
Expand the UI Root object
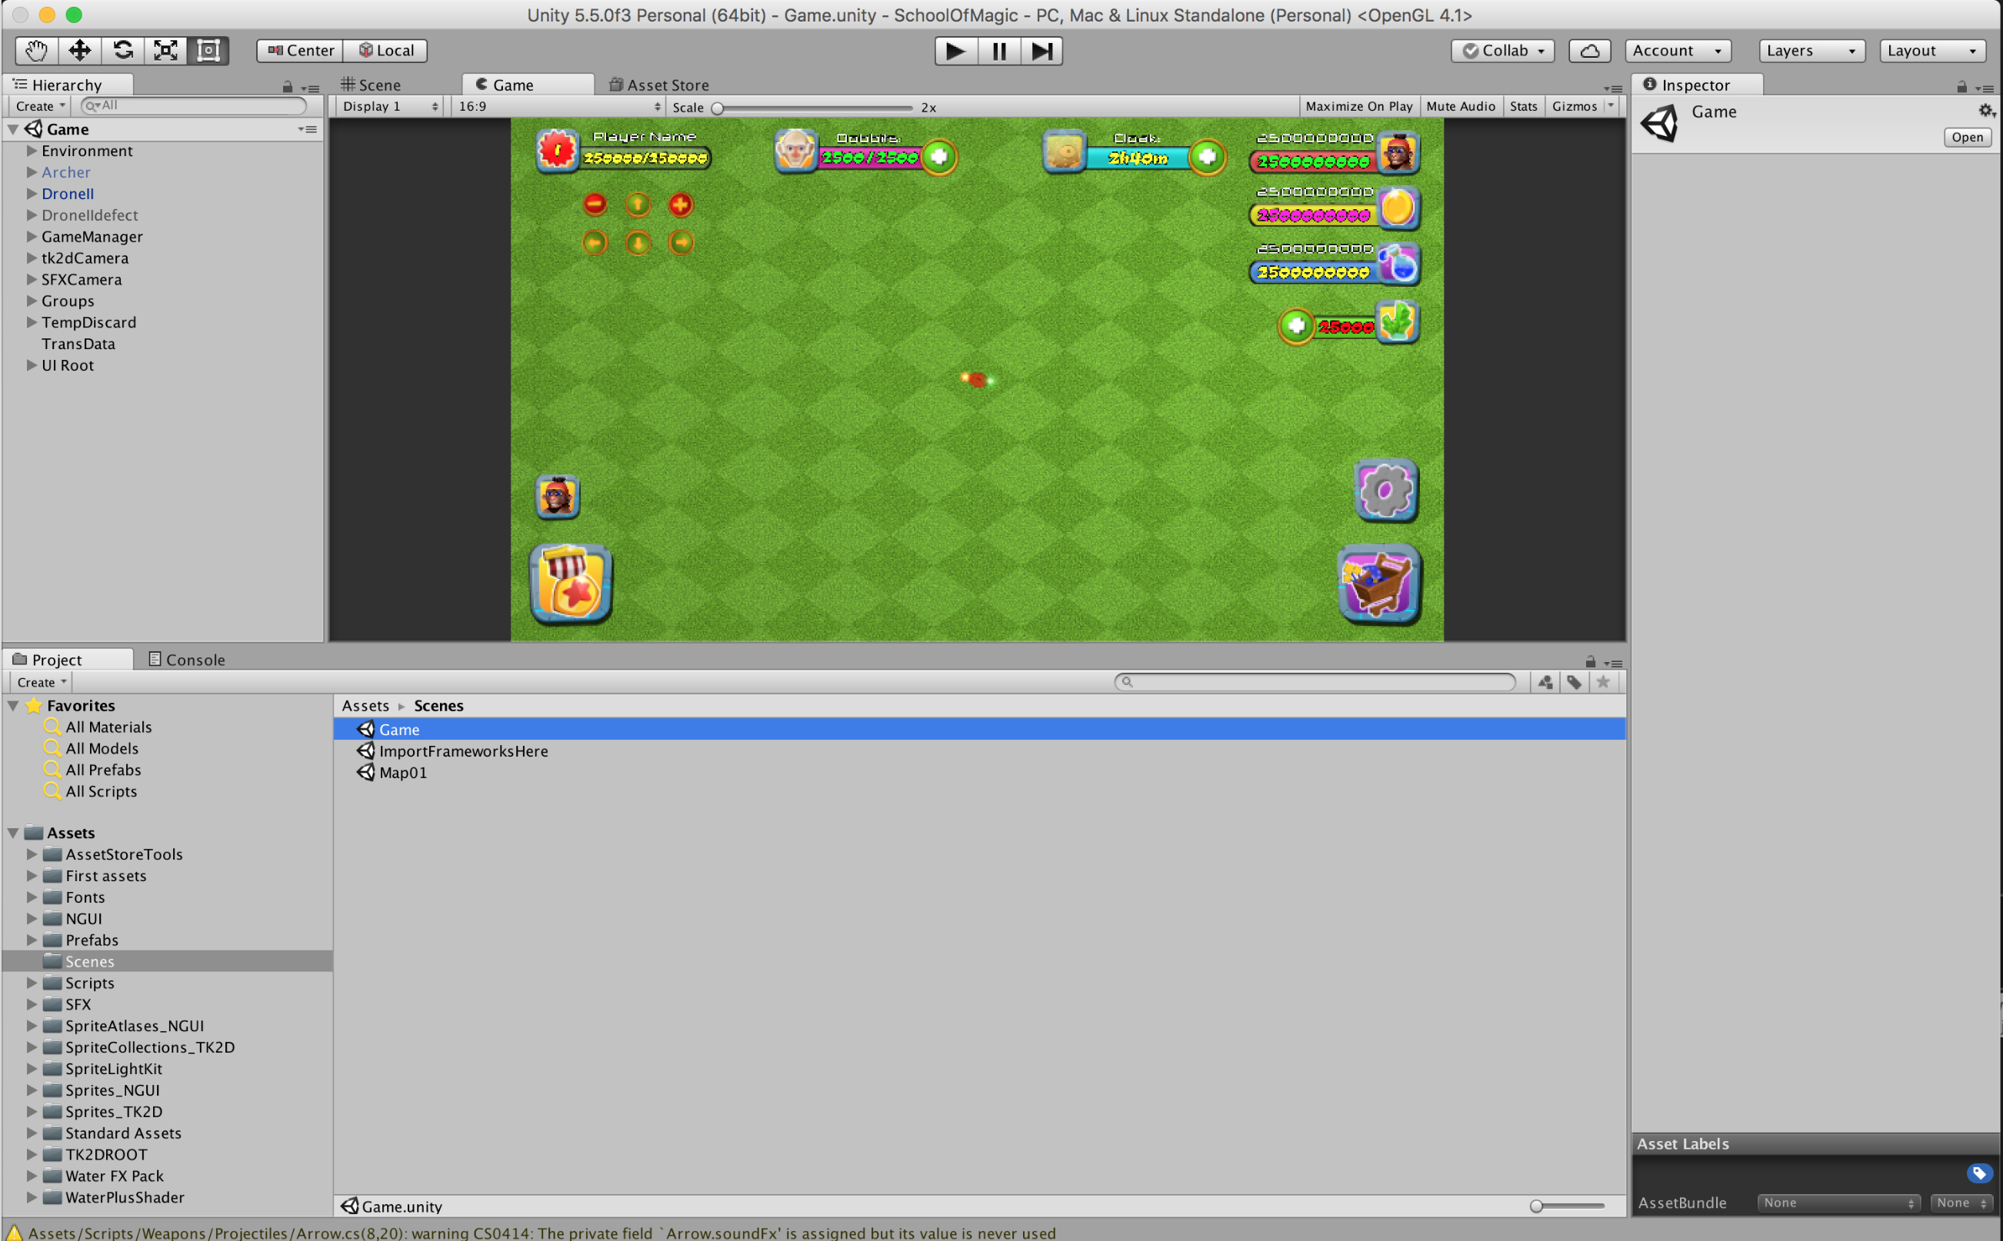[x=32, y=365]
